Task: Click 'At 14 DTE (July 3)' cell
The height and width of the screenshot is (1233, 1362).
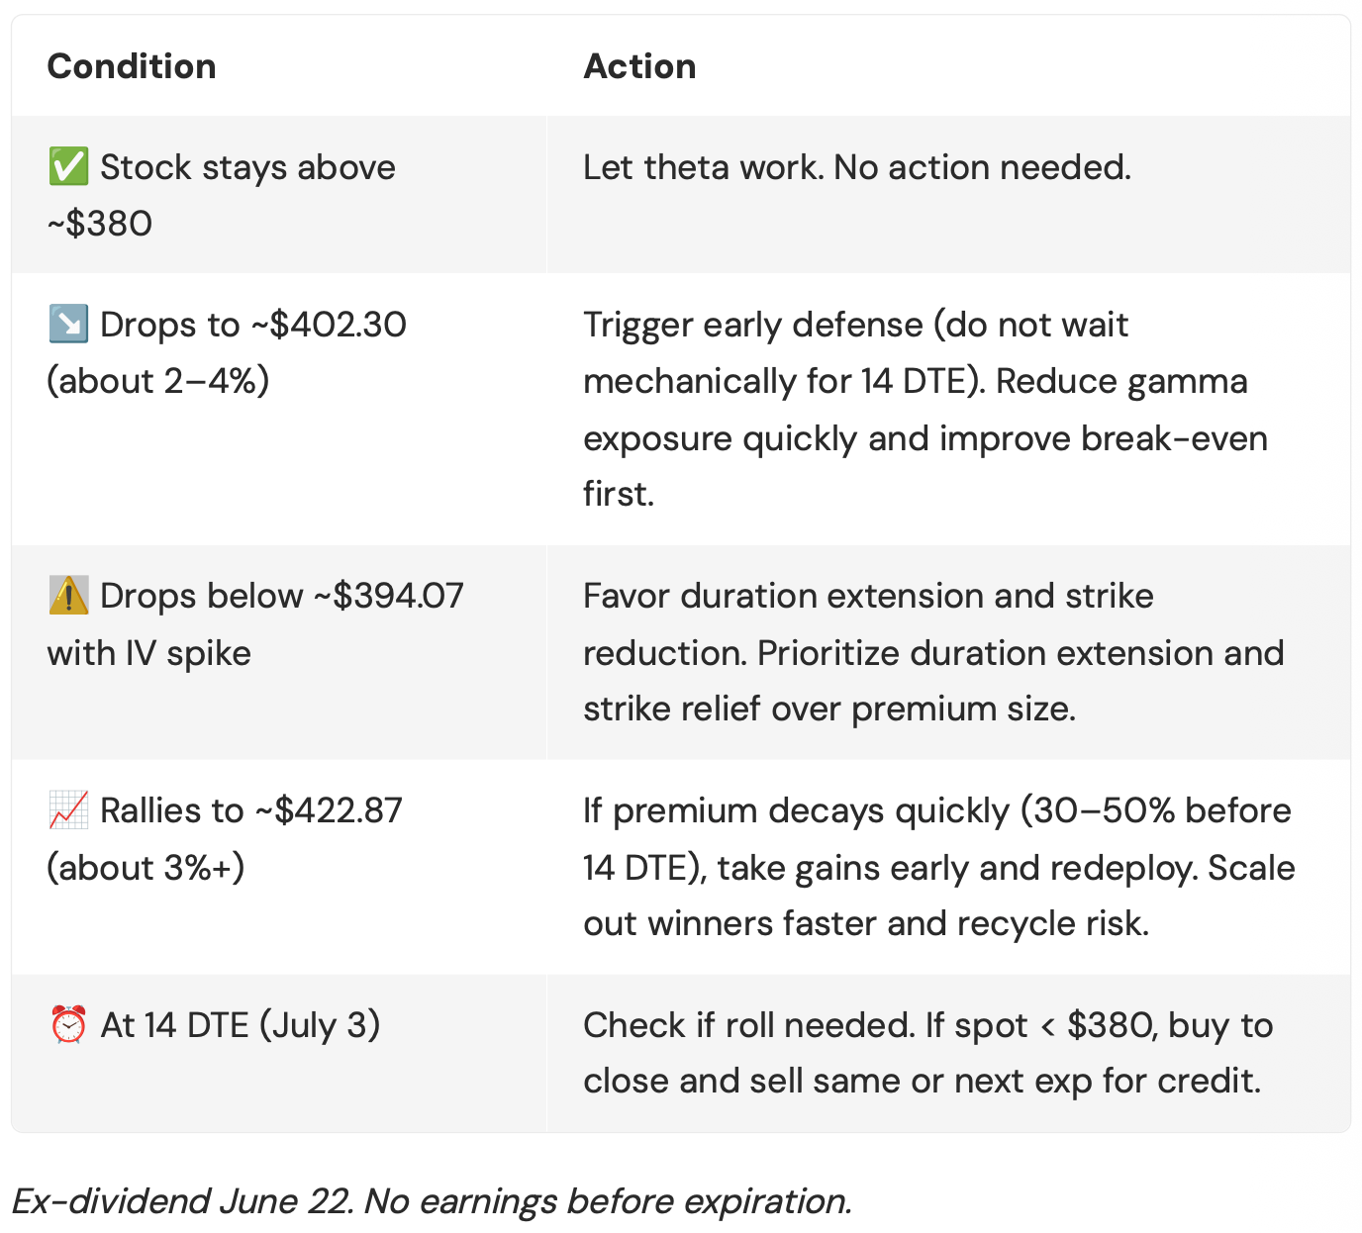Action: [x=279, y=1054]
